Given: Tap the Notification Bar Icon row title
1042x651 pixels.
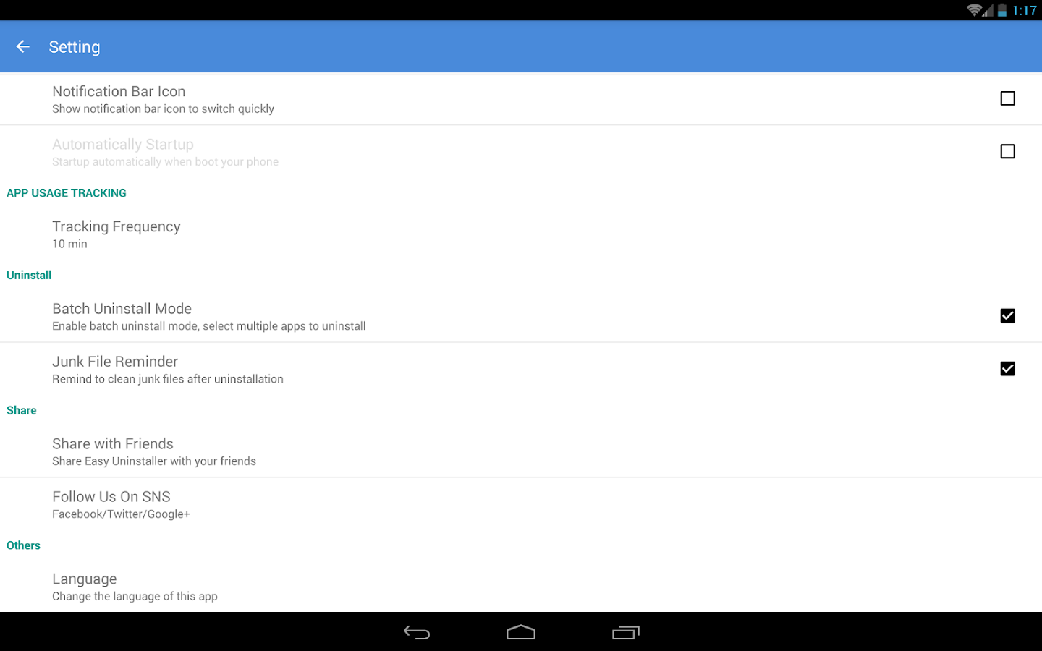Looking at the screenshot, I should (x=119, y=91).
